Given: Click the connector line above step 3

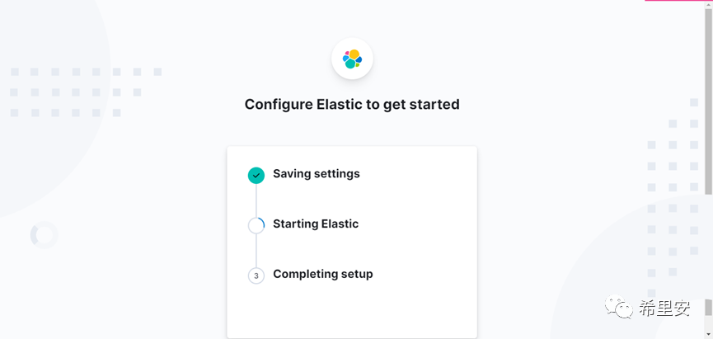Looking at the screenshot, I should pos(256,250).
